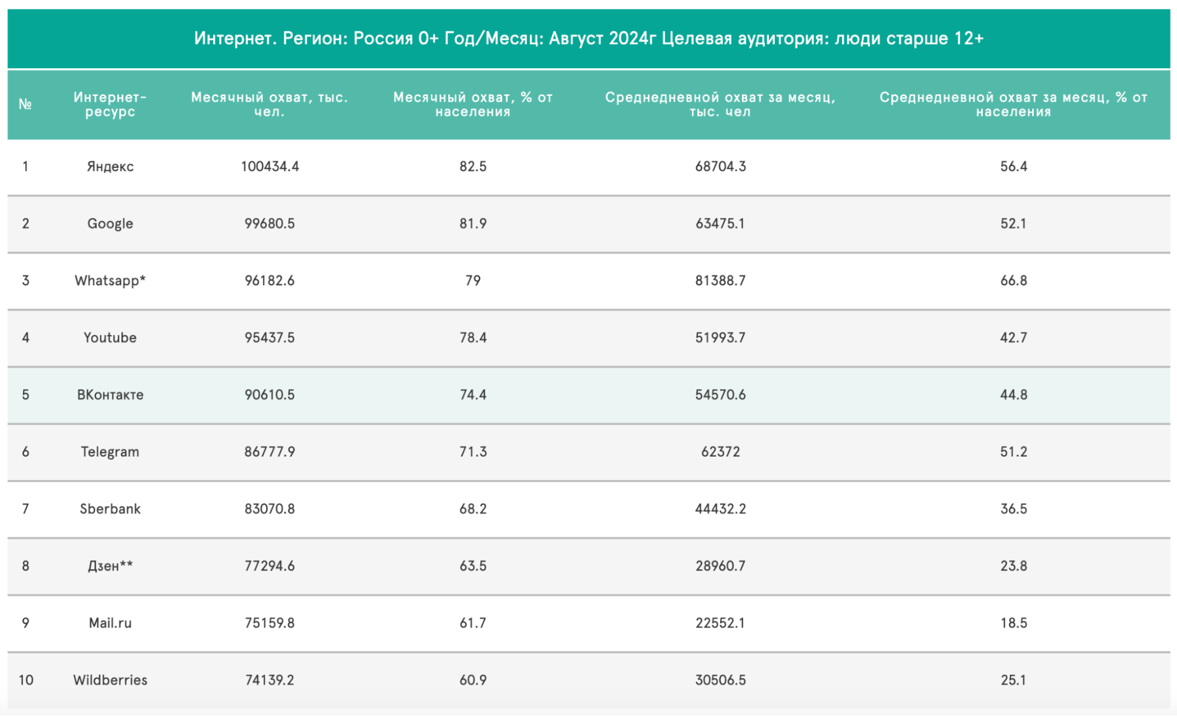
Task: Click rank number 1 in Яндекс row
Action: pyautogui.click(x=25, y=166)
